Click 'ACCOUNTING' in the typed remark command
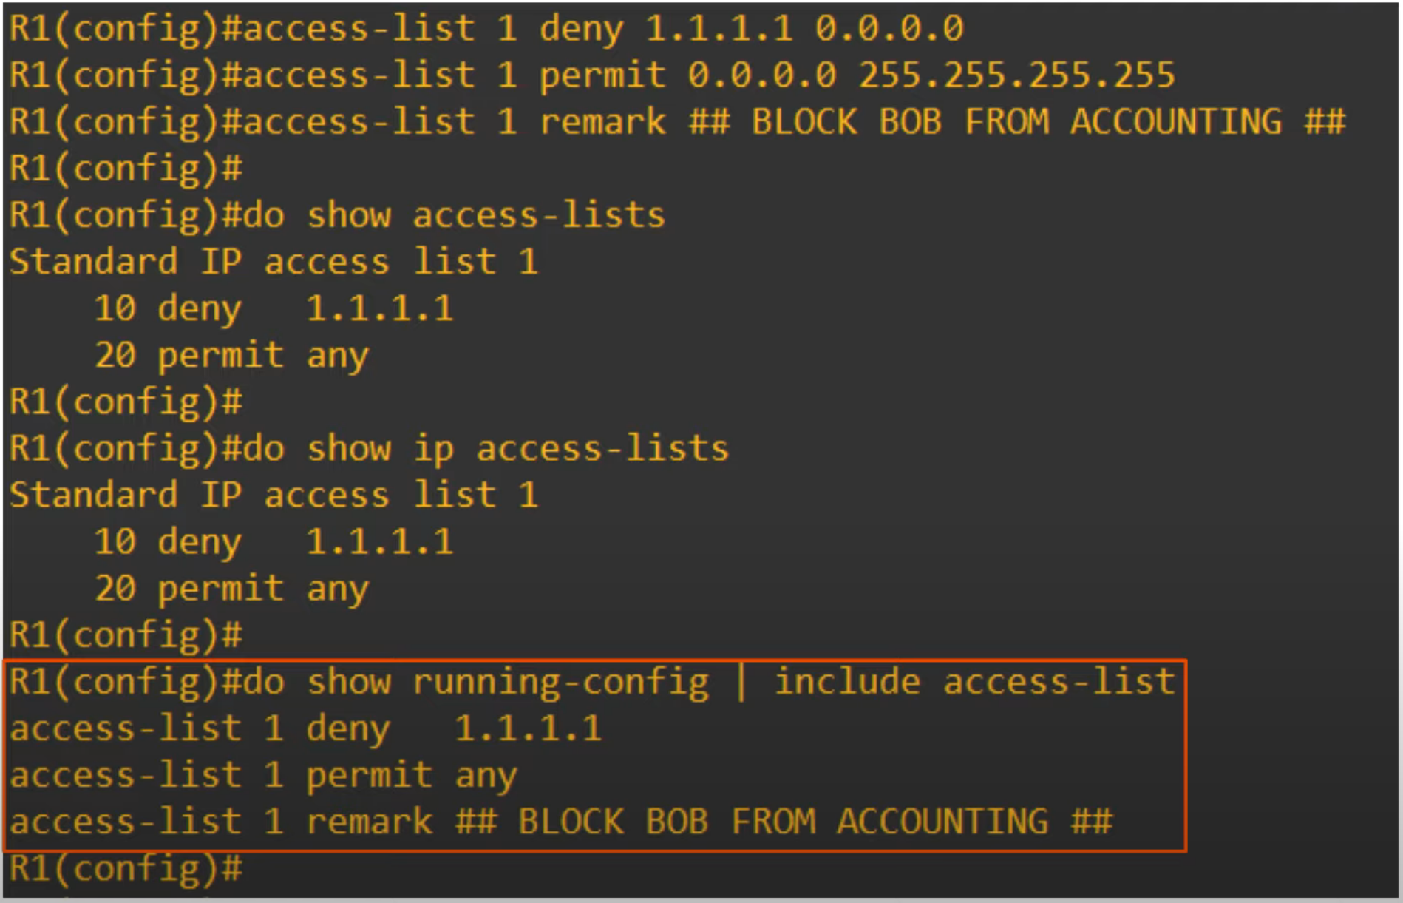Image resolution: width=1403 pixels, height=903 pixels. click(1175, 122)
